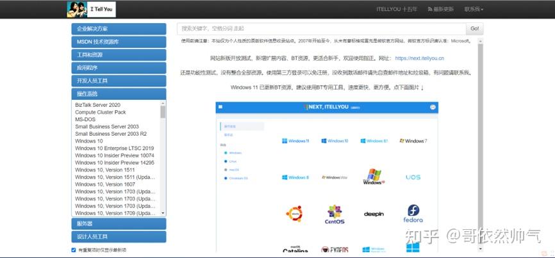Select Small Business Server 2003 entry
The width and height of the screenshot is (555, 258).
pyautogui.click(x=107, y=127)
